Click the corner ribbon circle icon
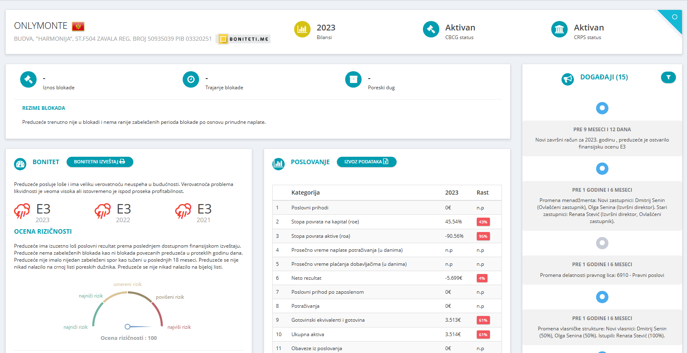The height and width of the screenshot is (353, 687). pyautogui.click(x=675, y=17)
